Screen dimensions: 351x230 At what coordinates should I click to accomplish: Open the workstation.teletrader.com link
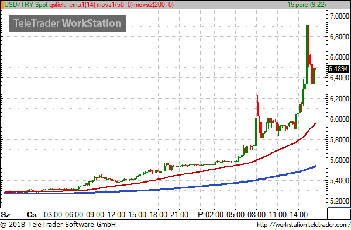click(303, 225)
